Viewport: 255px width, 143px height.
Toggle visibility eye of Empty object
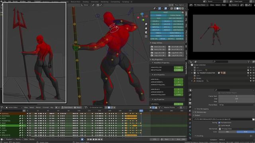tap(253, 78)
